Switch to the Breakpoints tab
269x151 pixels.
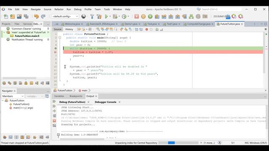coord(76,96)
